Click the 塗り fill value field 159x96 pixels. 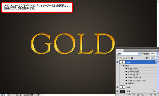pyautogui.click(x=153, y=58)
